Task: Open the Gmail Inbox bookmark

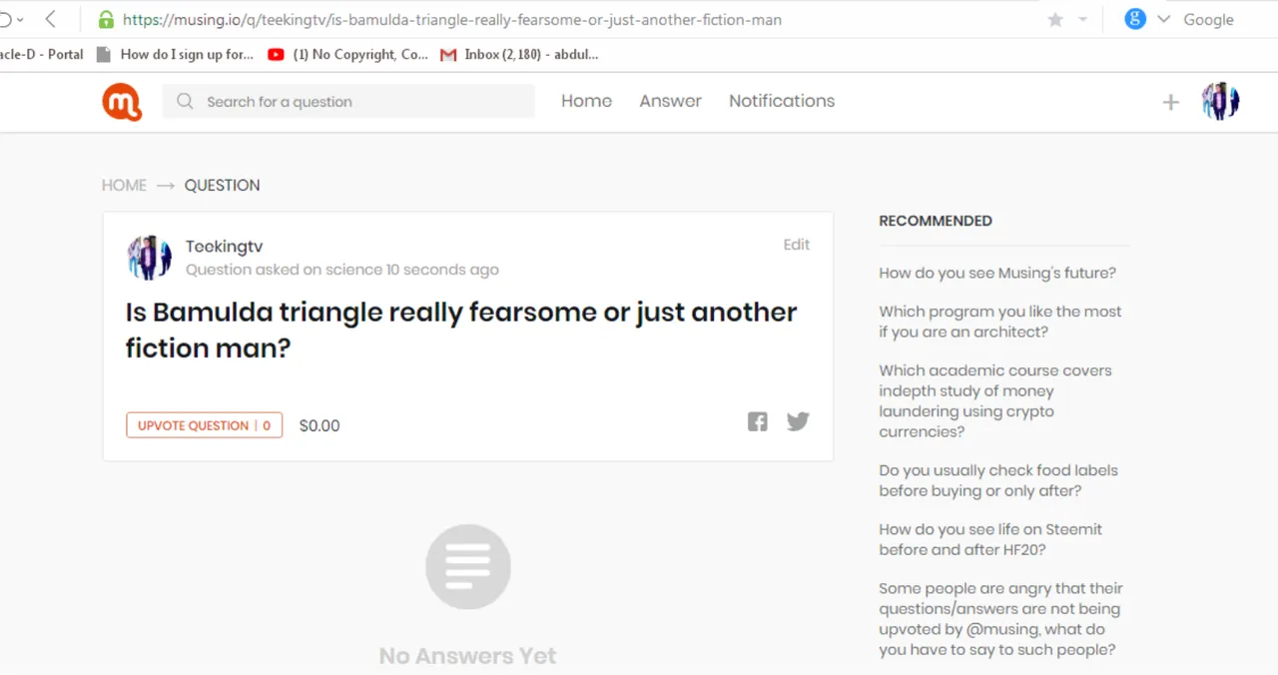Action: [x=519, y=54]
